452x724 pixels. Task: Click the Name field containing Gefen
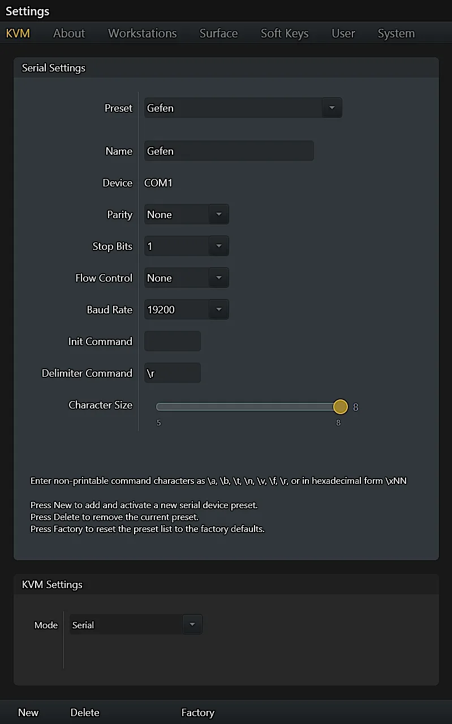(229, 151)
